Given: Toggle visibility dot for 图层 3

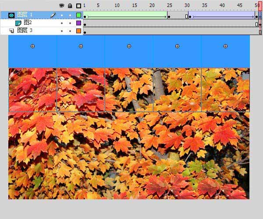Looking at the screenshot, I should click(x=62, y=31).
